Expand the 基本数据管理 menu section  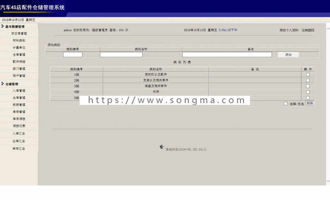click(15, 27)
